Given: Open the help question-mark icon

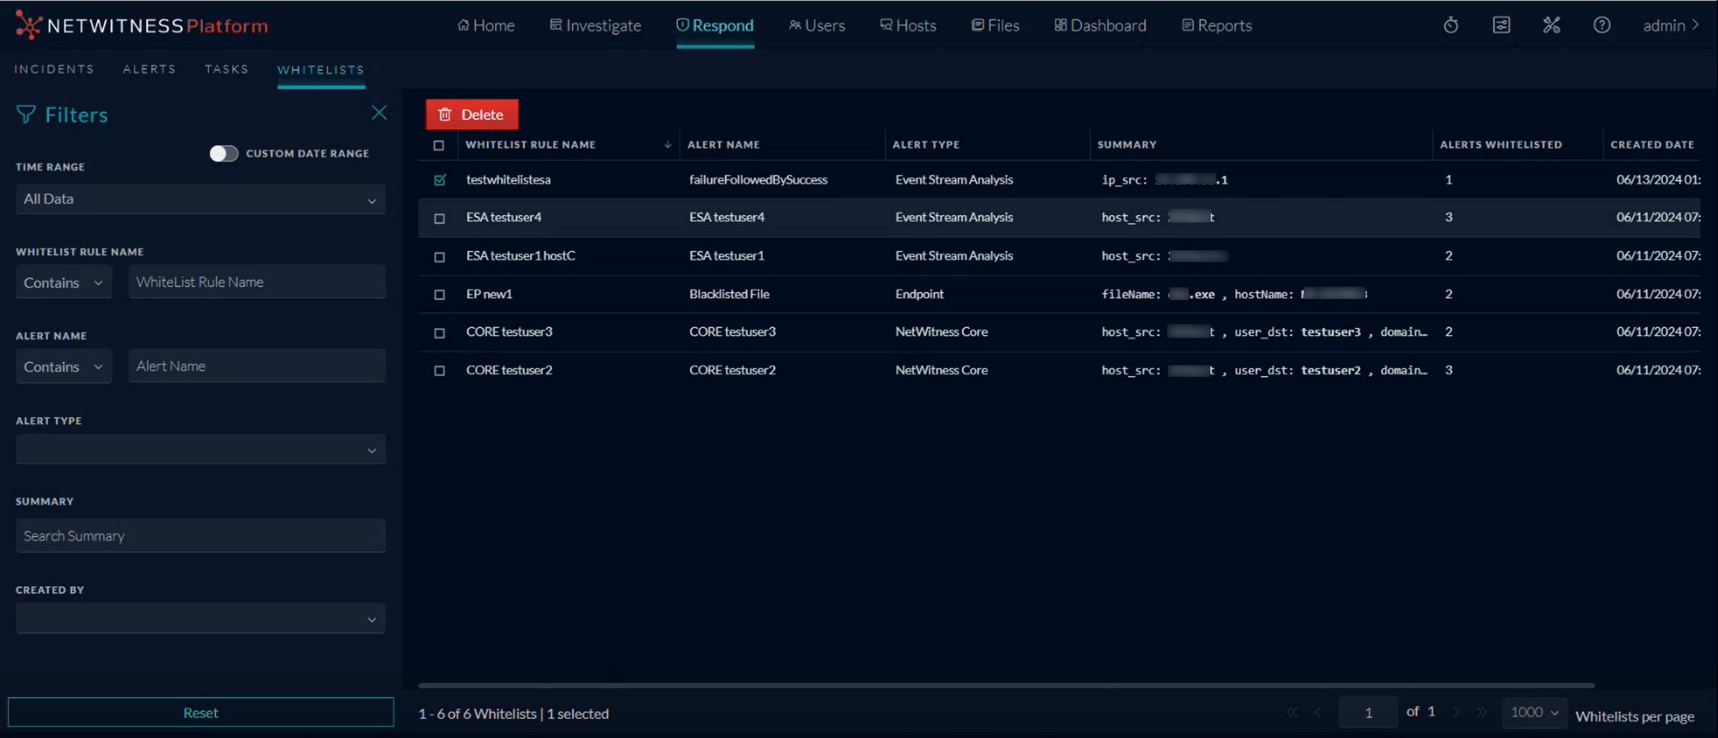Looking at the screenshot, I should pos(1602,25).
